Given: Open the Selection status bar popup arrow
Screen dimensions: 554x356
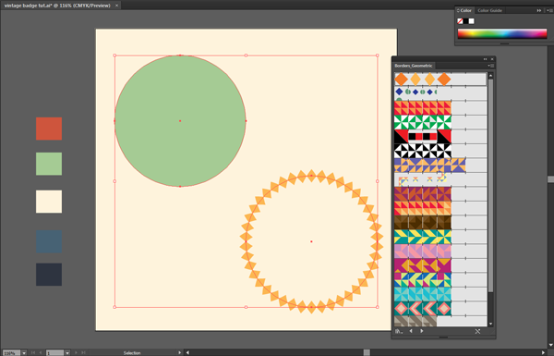Looking at the screenshot, I should coord(179,353).
